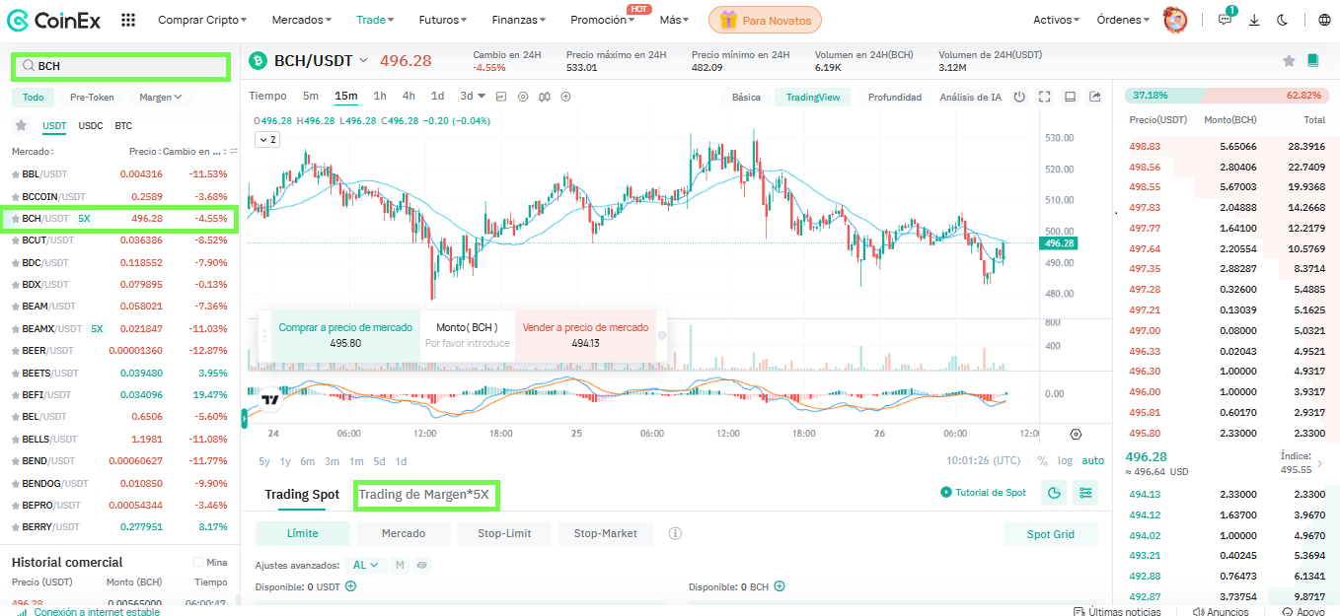
Task: Open the 3d timeframe dropdown
Action: point(472,97)
